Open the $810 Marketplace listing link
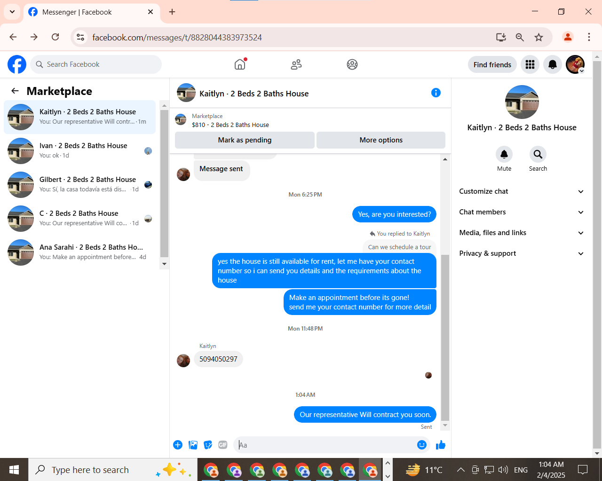Viewport: 602px width, 481px height. click(x=230, y=125)
